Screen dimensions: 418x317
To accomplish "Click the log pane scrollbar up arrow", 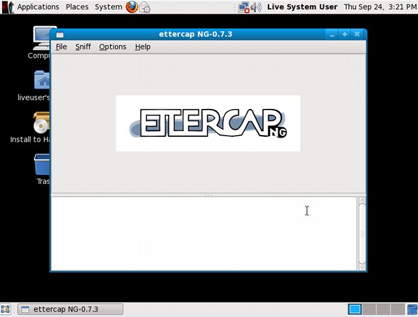I will (x=362, y=200).
